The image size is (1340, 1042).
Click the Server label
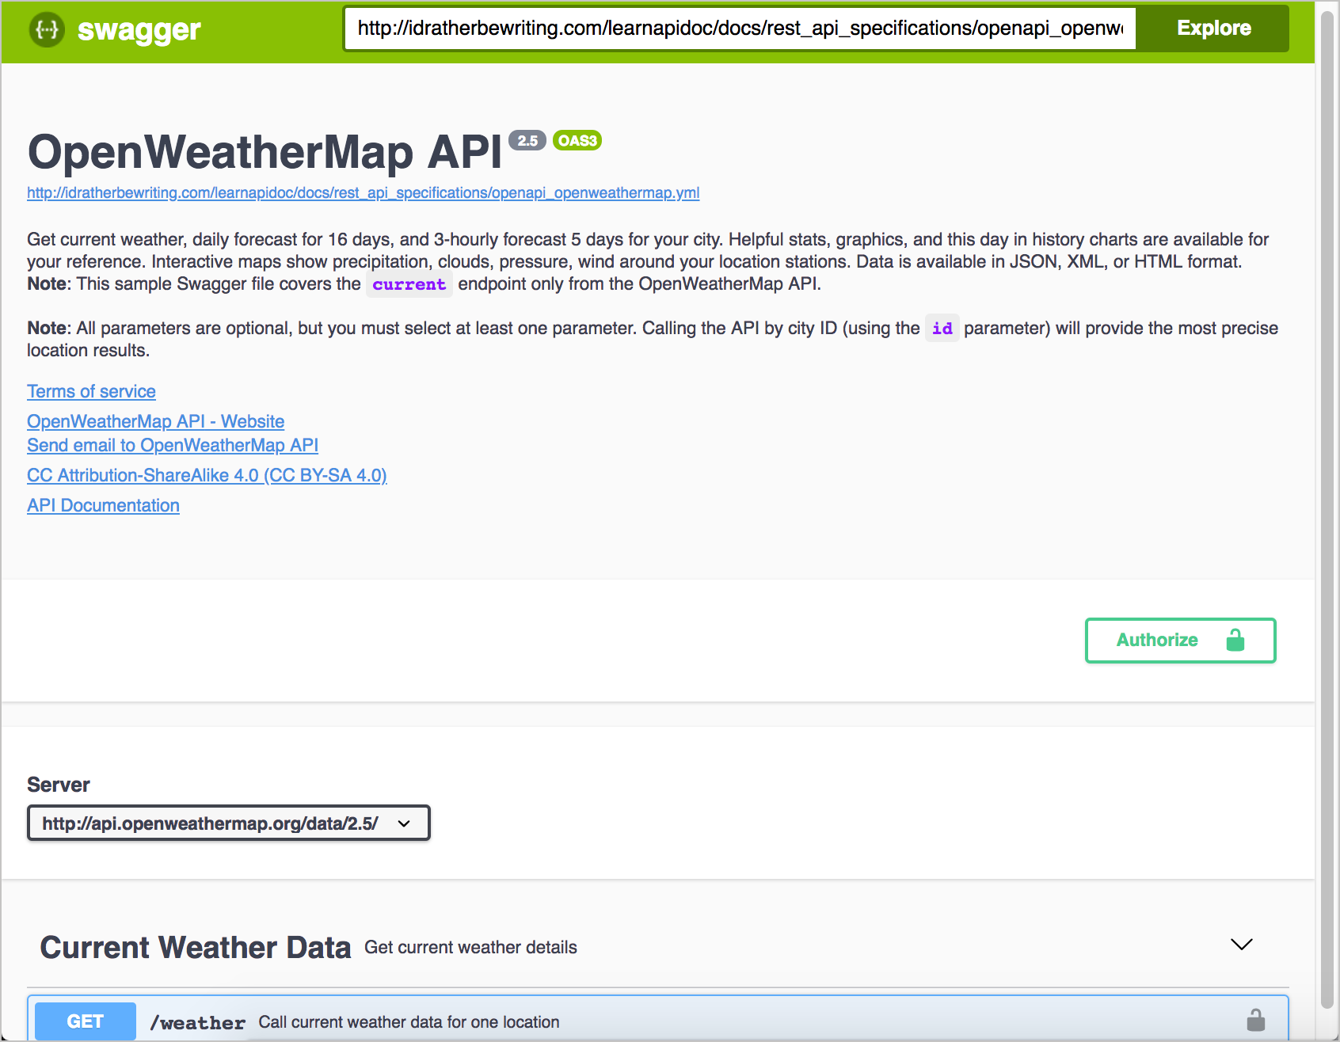click(x=59, y=785)
